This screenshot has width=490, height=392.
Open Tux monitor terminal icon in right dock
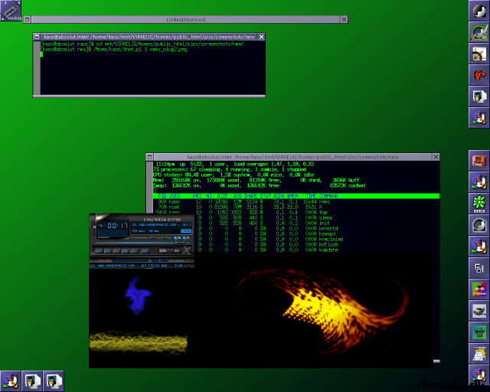(479, 96)
